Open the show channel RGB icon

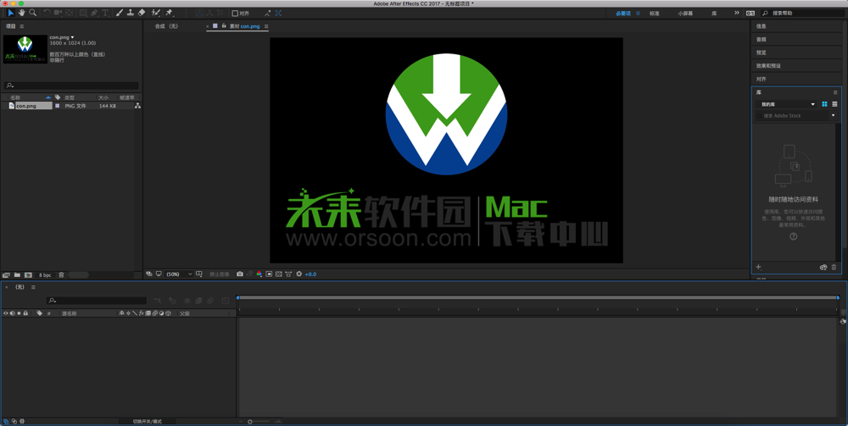259,274
